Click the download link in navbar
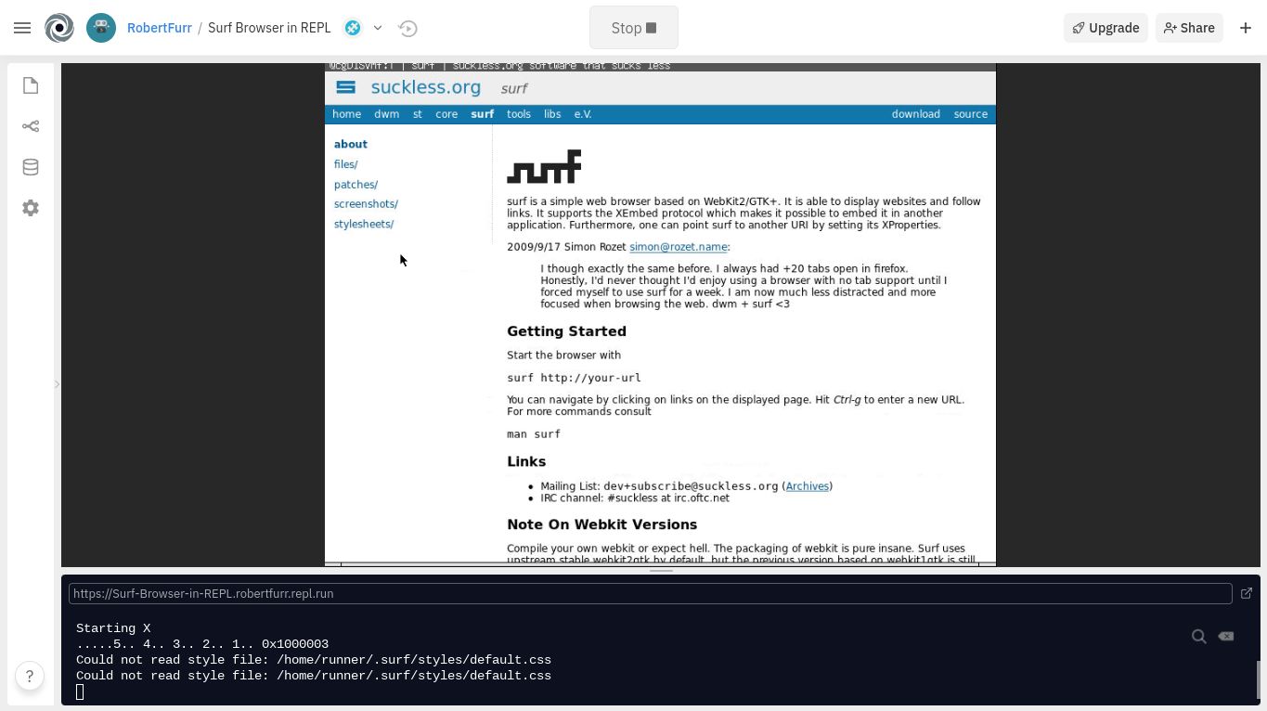The height and width of the screenshot is (711, 1267). (916, 114)
